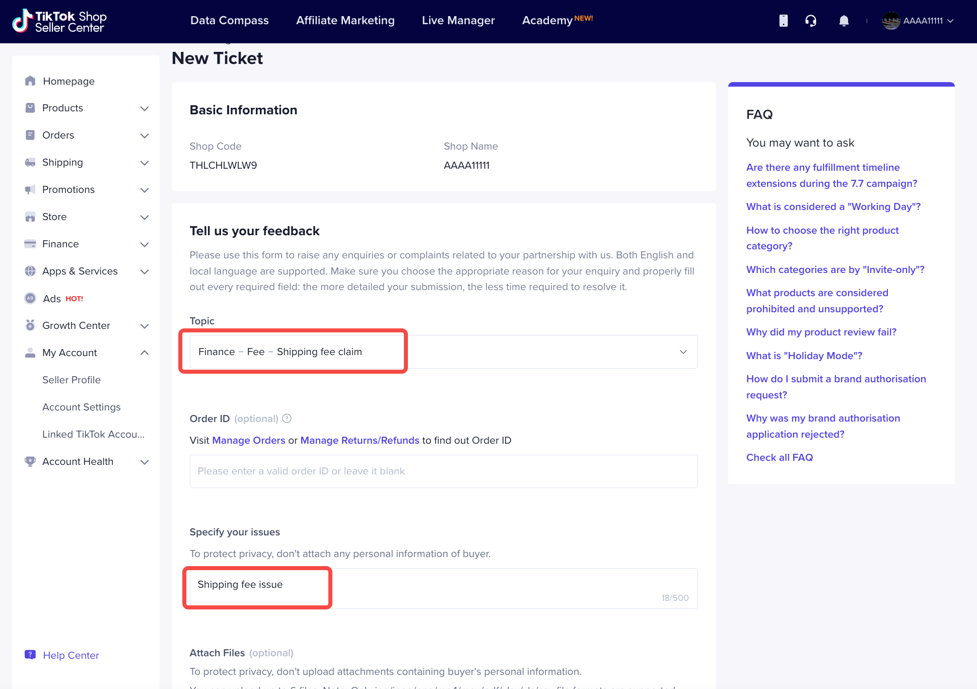Click the headphone support icon
The width and height of the screenshot is (977, 689).
811,21
